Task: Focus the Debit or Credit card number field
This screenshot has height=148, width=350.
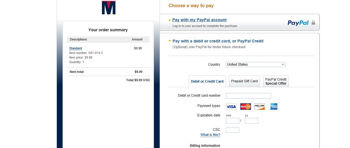Action: (248, 96)
